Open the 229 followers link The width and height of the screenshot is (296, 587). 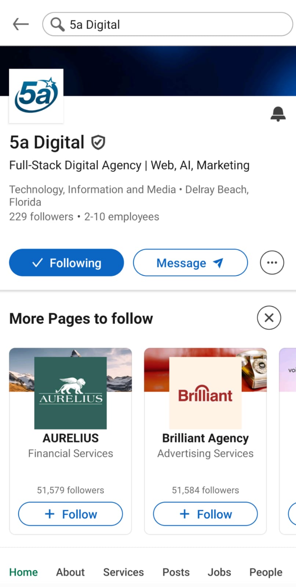[41, 217]
